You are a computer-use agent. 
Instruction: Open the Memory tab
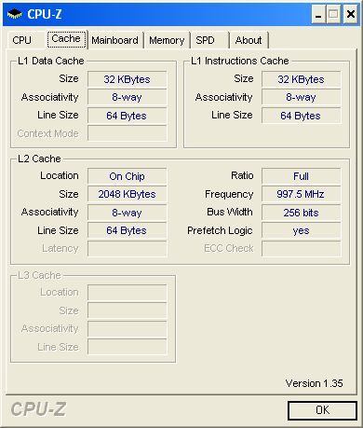[167, 40]
